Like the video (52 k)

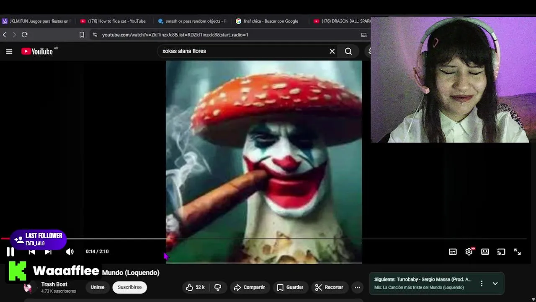(x=196, y=287)
